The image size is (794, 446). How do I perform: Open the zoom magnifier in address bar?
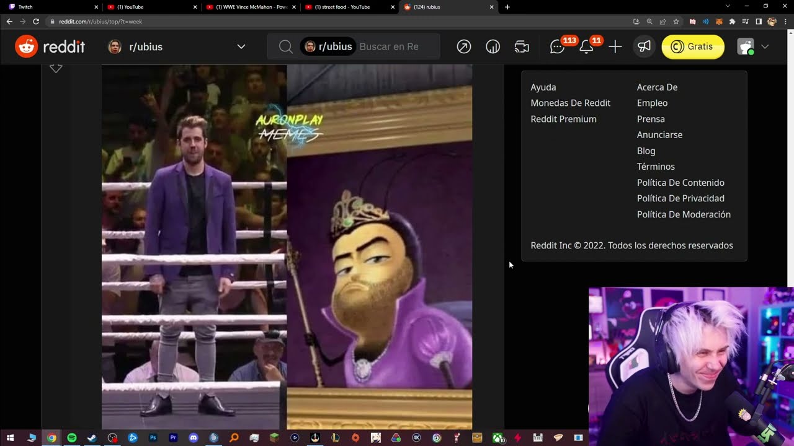pyautogui.click(x=649, y=21)
